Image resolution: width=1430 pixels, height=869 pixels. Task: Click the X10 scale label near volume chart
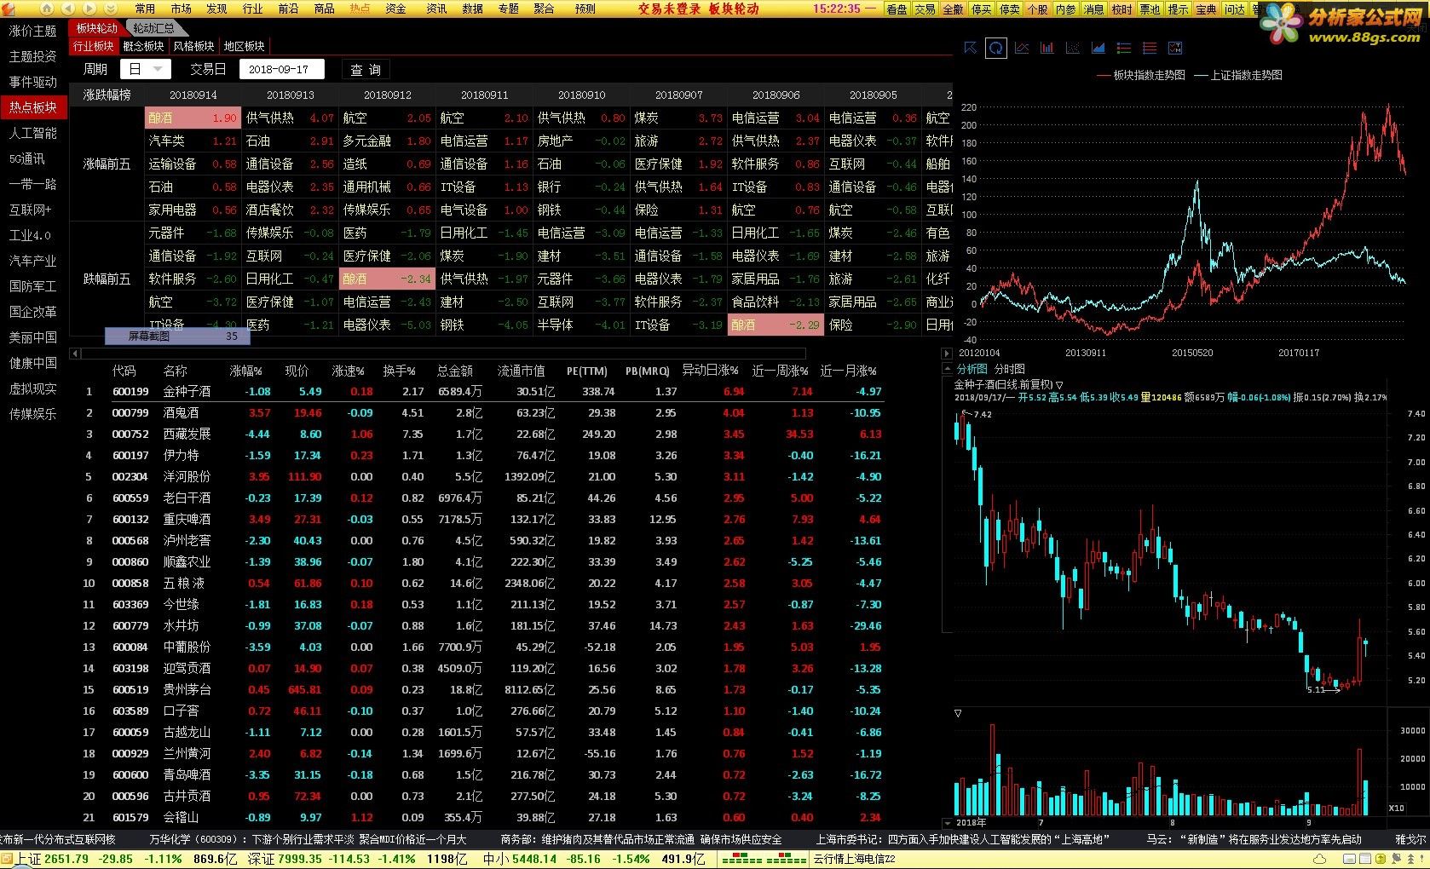[1396, 808]
